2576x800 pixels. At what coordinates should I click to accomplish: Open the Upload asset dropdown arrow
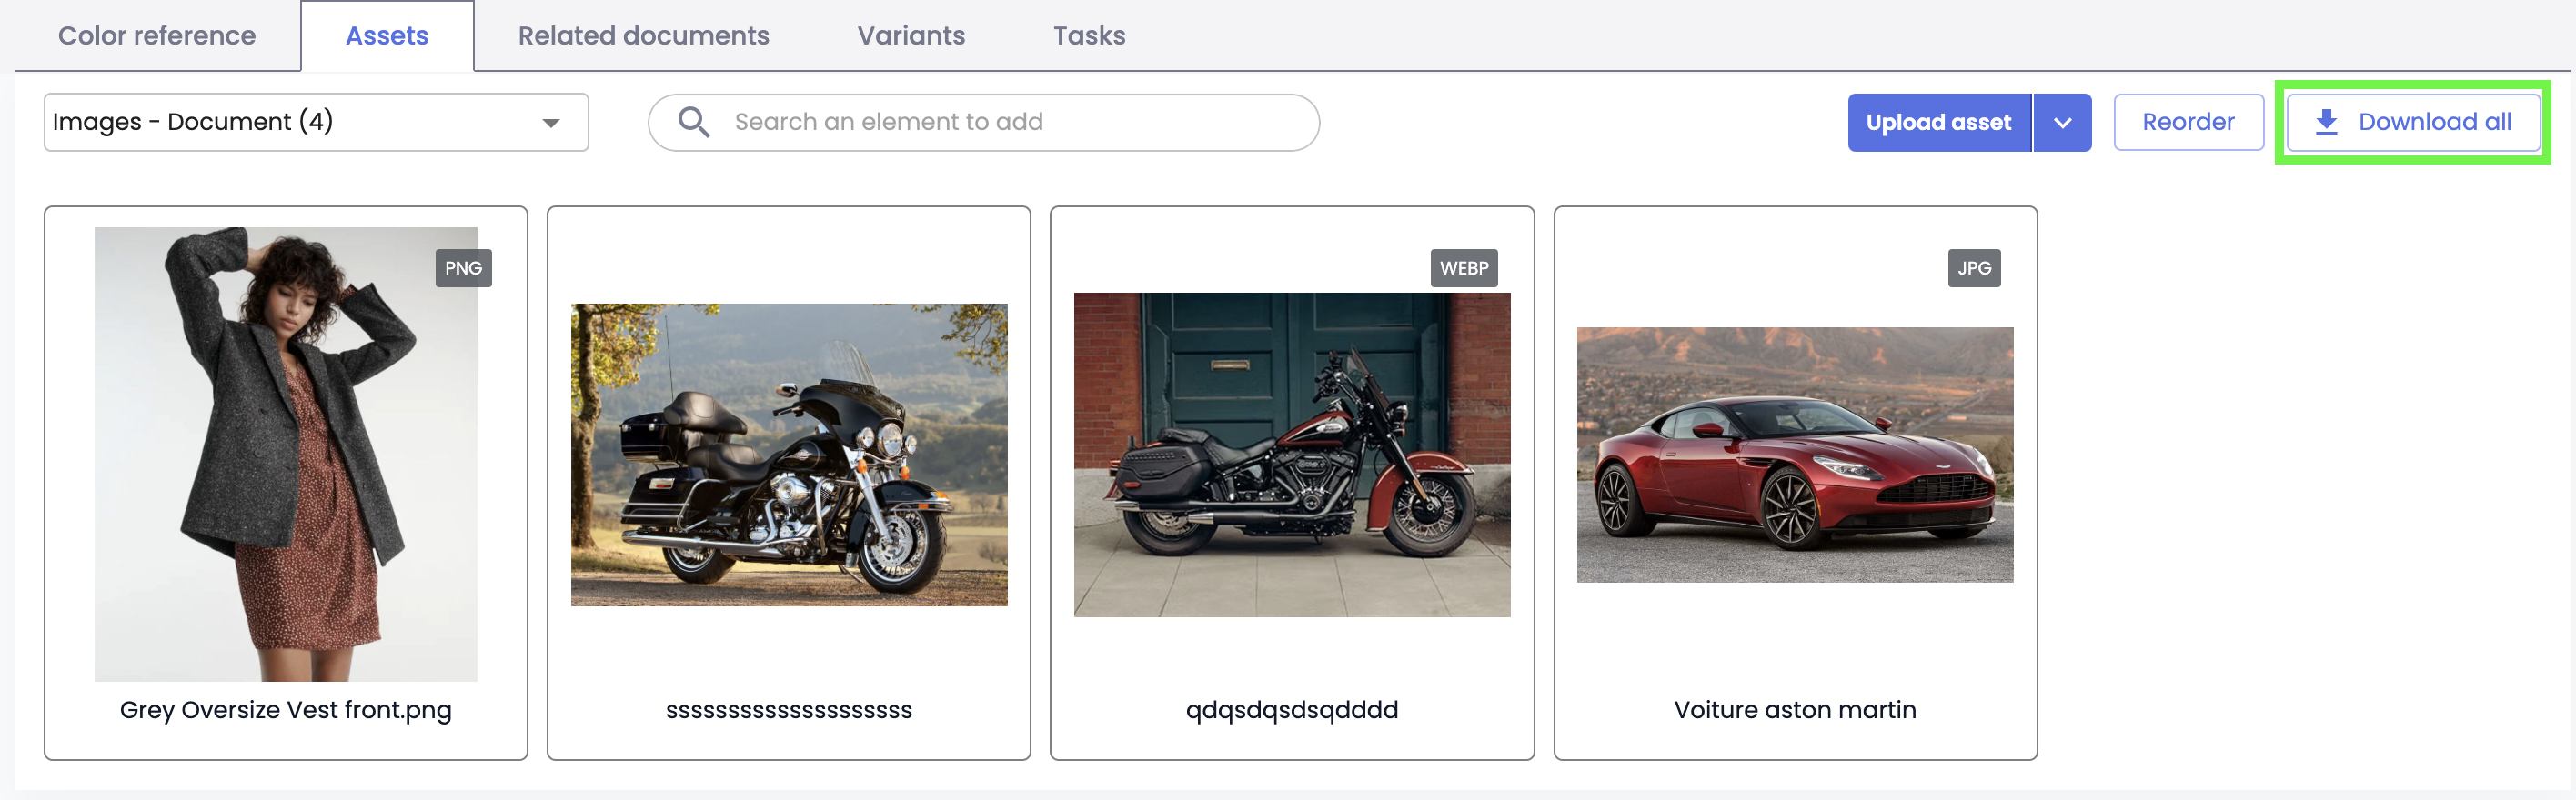coord(2062,123)
